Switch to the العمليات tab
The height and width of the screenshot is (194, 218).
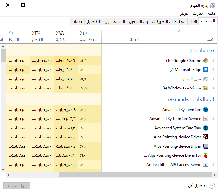pyautogui.click(x=208, y=21)
